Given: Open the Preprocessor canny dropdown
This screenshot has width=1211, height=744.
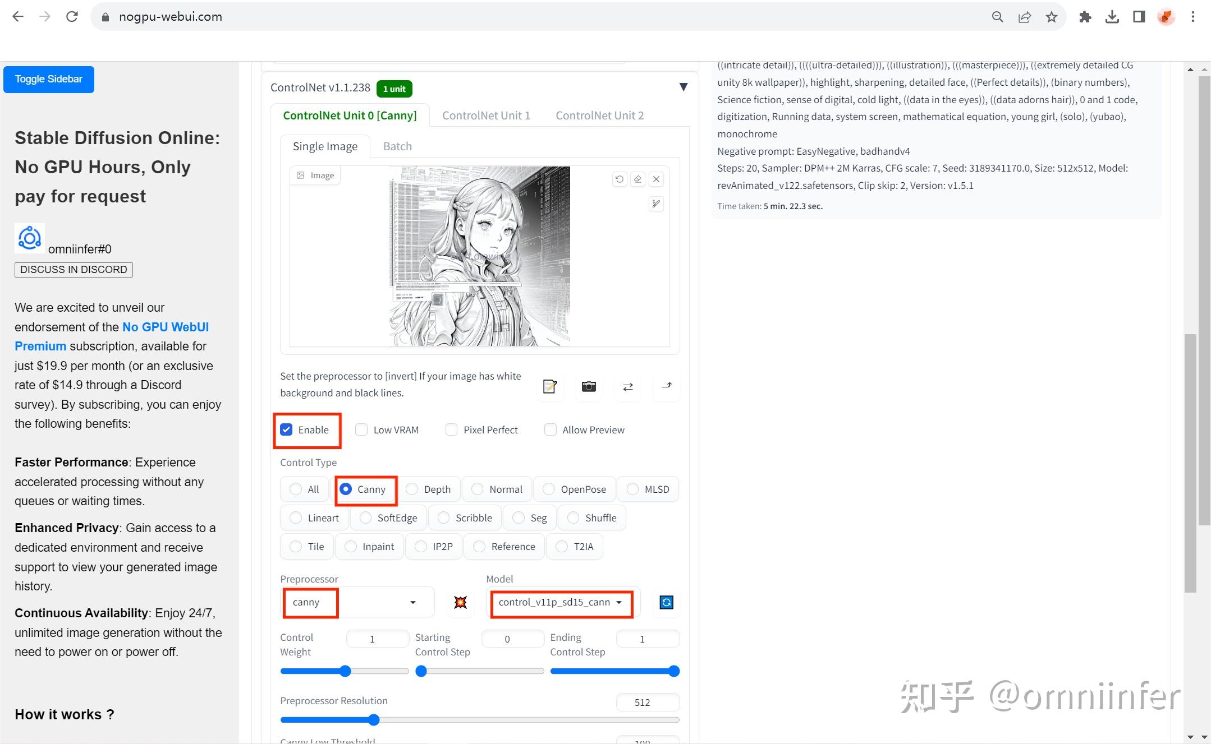Looking at the screenshot, I should (x=357, y=602).
